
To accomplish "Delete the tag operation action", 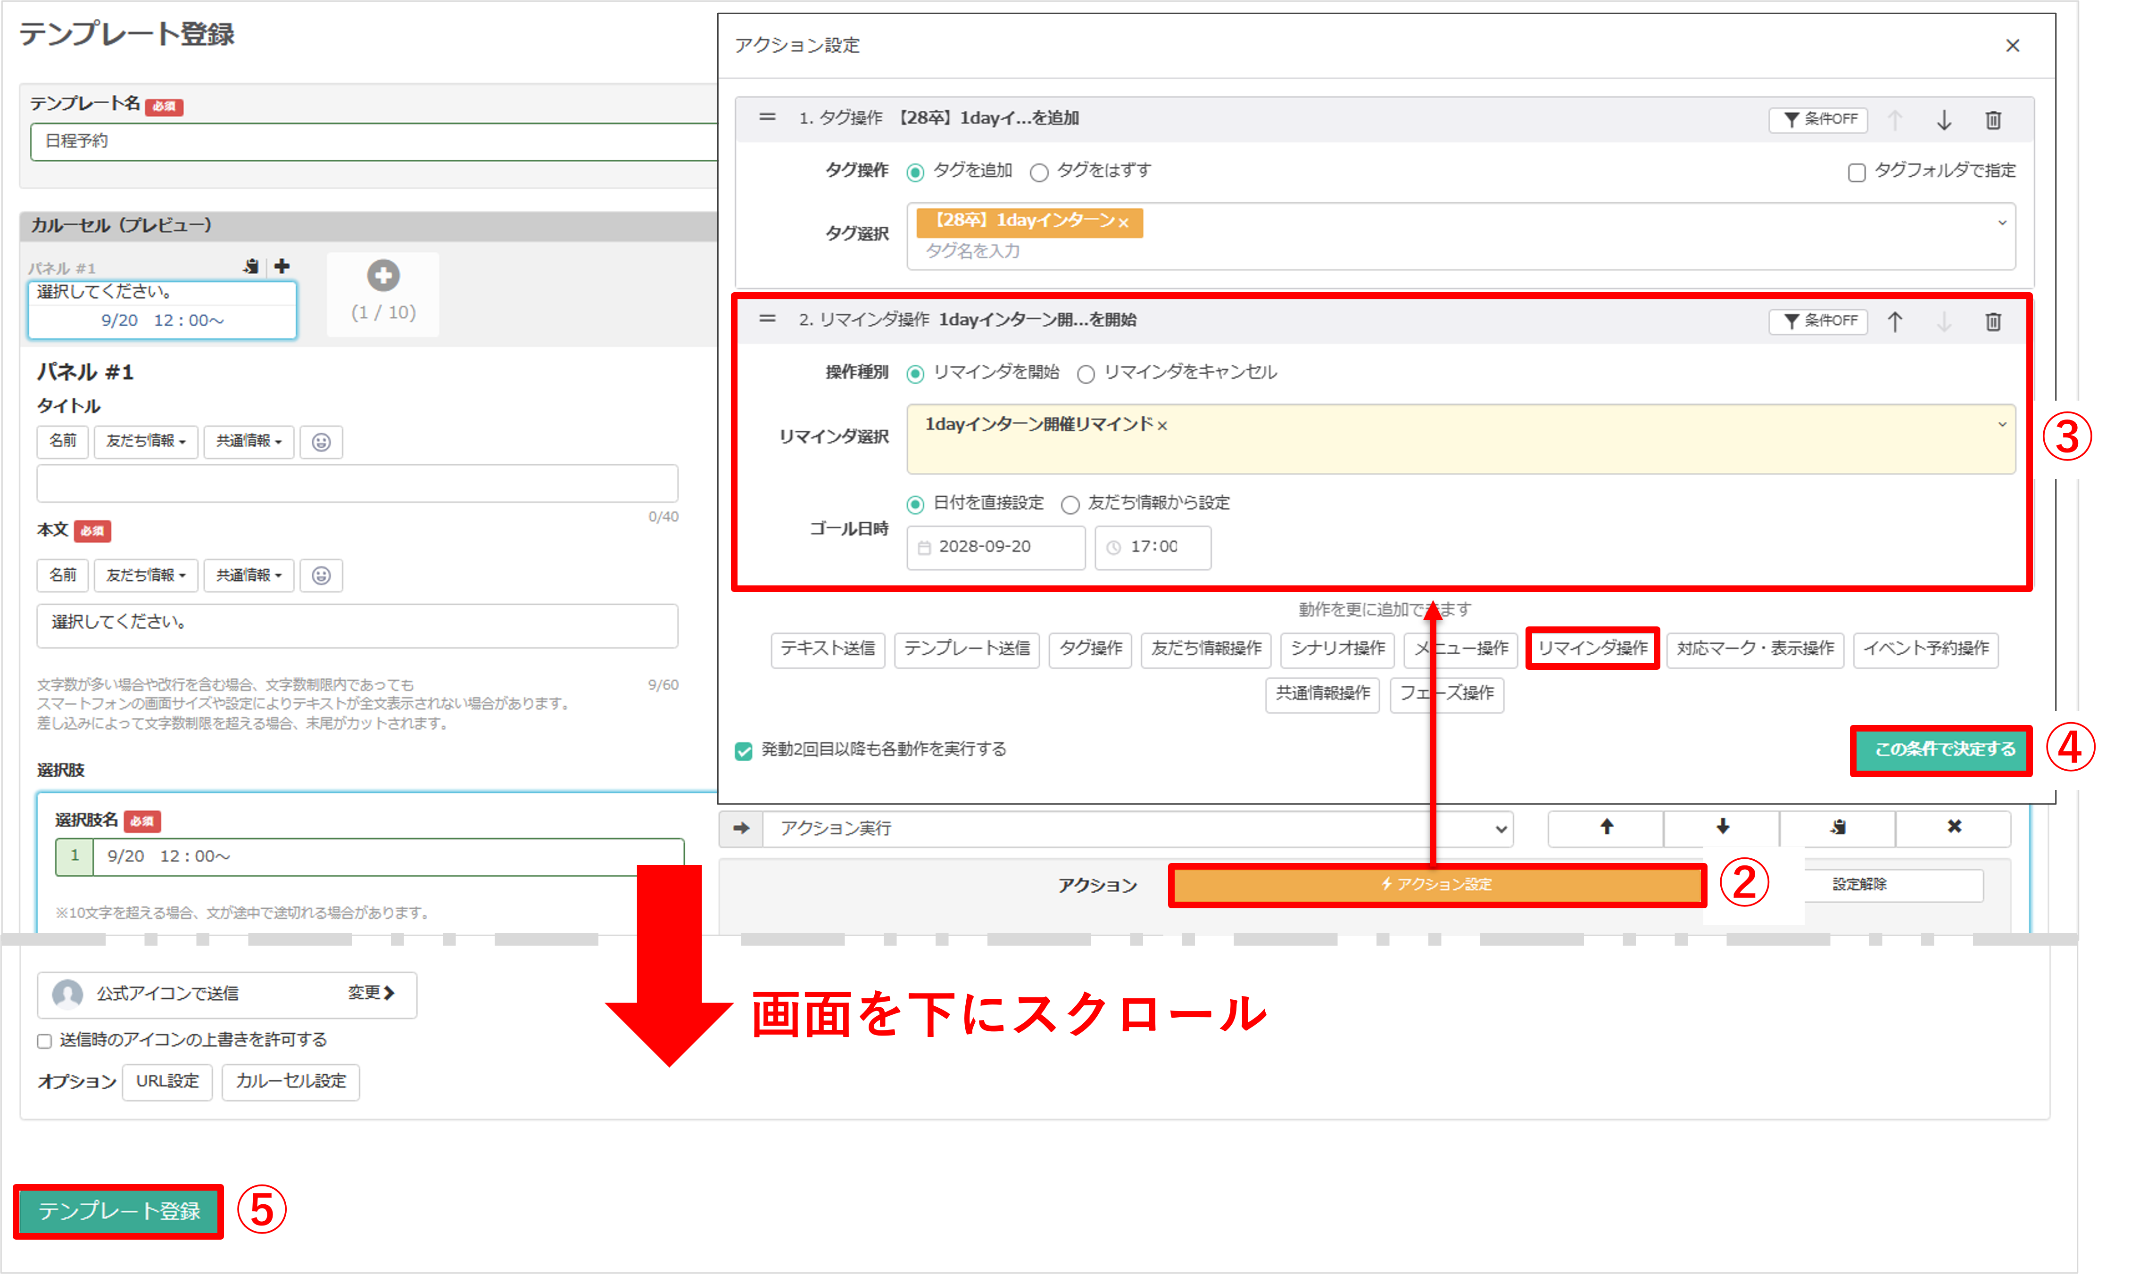I will (x=1993, y=119).
